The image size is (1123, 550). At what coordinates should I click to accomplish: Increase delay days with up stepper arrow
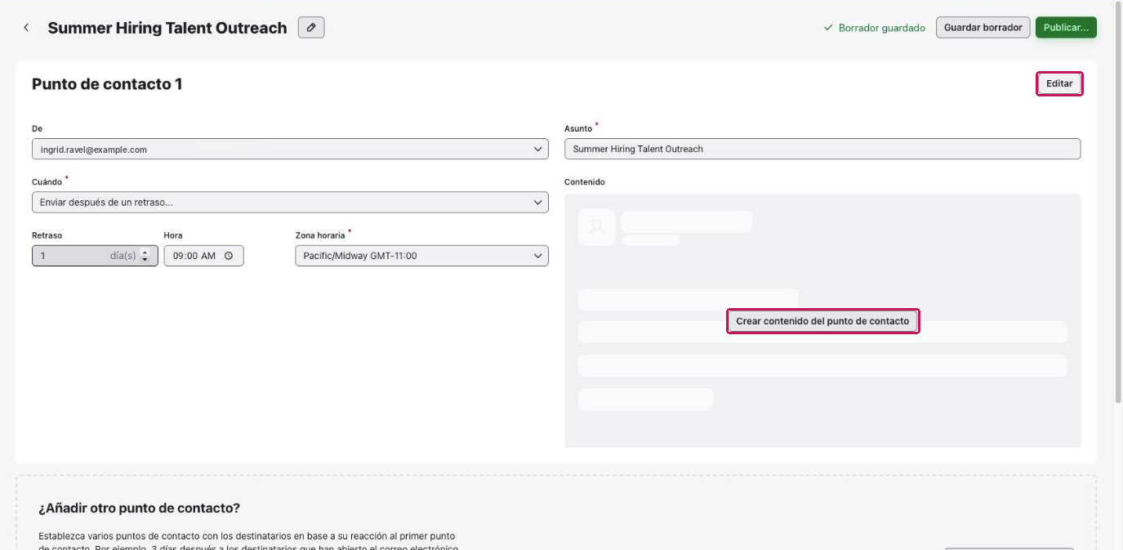(x=145, y=253)
